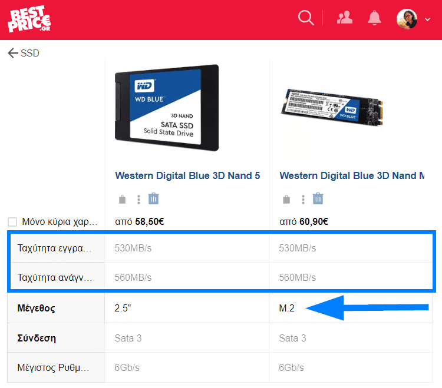Open the search magnifier icon

[306, 18]
